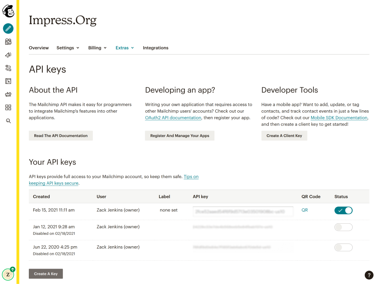
Task: Click the API key field of Feb 15 row
Action: click(243, 212)
